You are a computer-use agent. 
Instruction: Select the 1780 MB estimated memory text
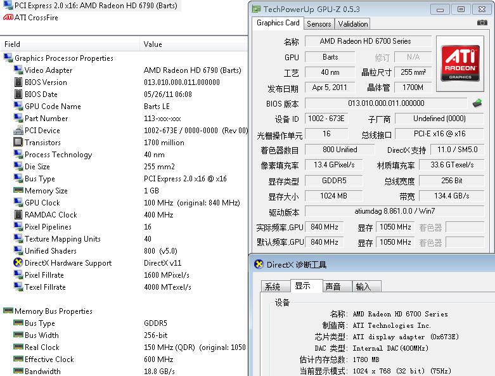pyautogui.click(x=366, y=360)
